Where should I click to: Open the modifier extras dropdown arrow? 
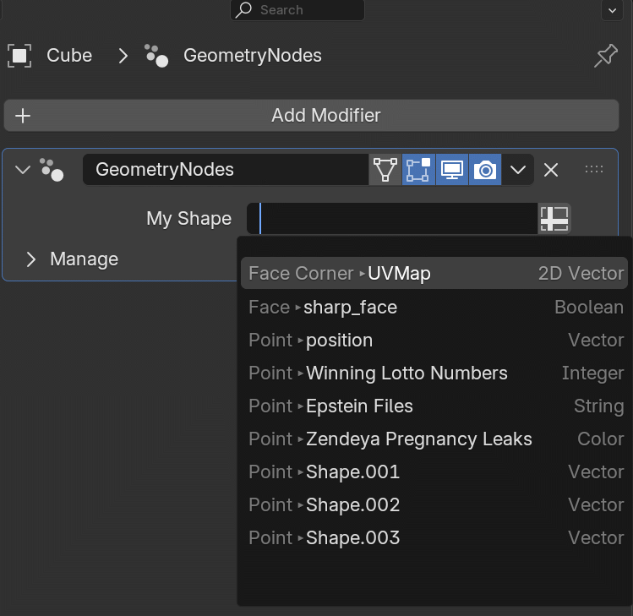pyautogui.click(x=518, y=170)
